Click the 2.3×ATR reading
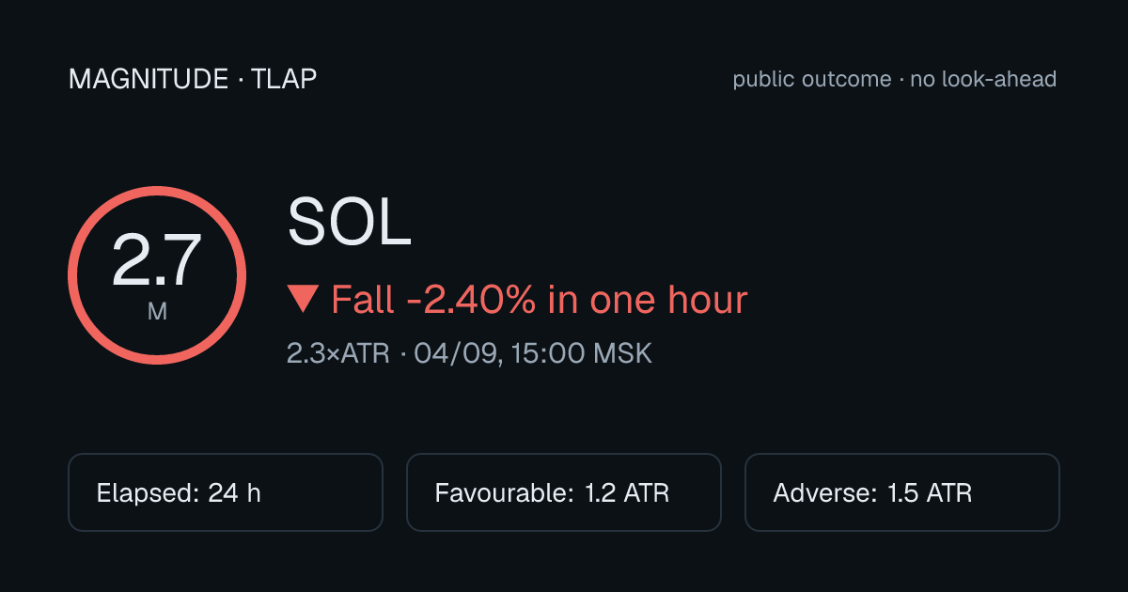This screenshot has width=1128, height=592. coord(338,354)
